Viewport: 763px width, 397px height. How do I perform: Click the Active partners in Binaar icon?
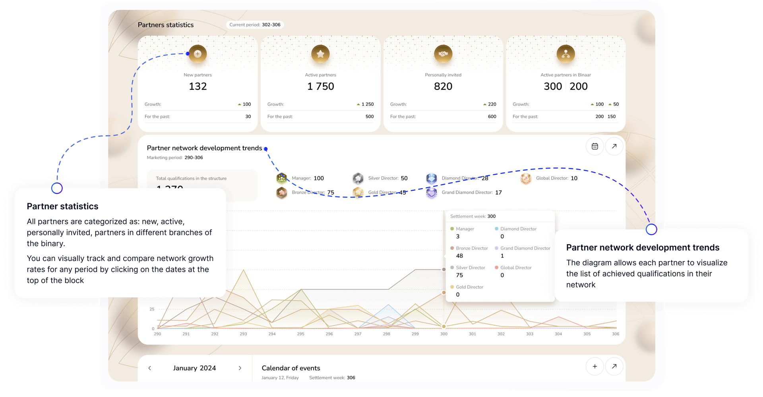click(565, 54)
